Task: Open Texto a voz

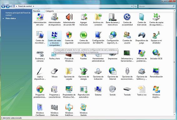Action: click(x=142, y=91)
